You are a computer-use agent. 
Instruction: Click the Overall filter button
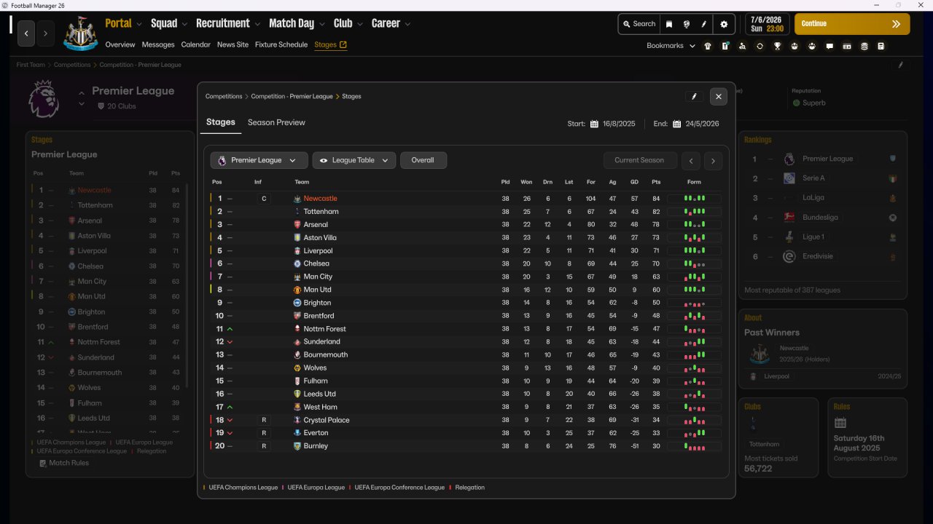click(423, 161)
